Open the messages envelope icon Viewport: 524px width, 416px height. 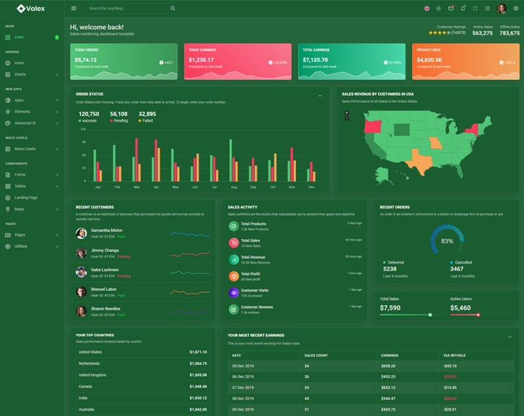pyautogui.click(x=451, y=9)
